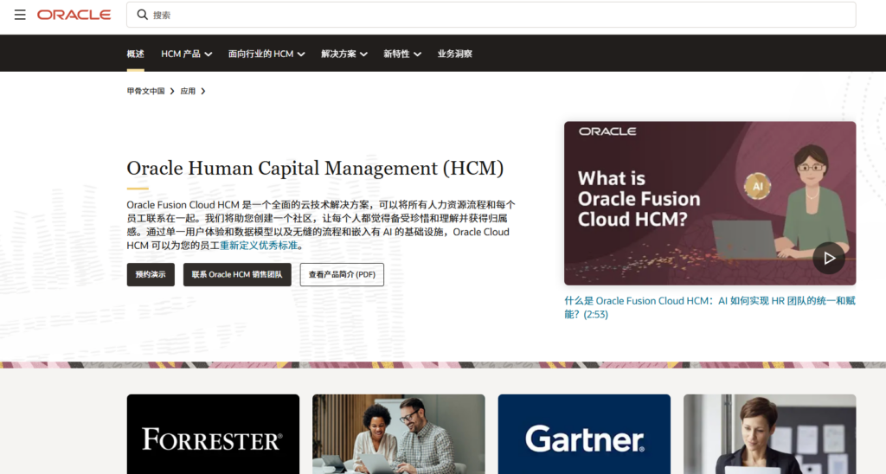Go to 业务洞察 tab

455,54
